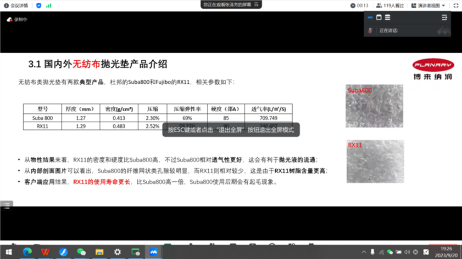This screenshot has width=462, height=259.
Task: Click the RX11 microscope image
Action: coord(375,161)
